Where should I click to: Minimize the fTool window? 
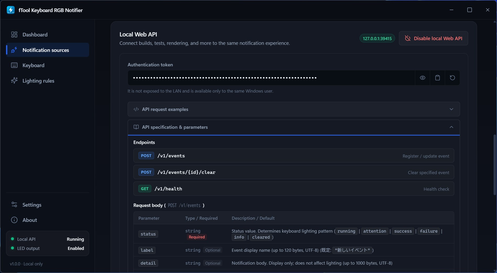click(451, 10)
